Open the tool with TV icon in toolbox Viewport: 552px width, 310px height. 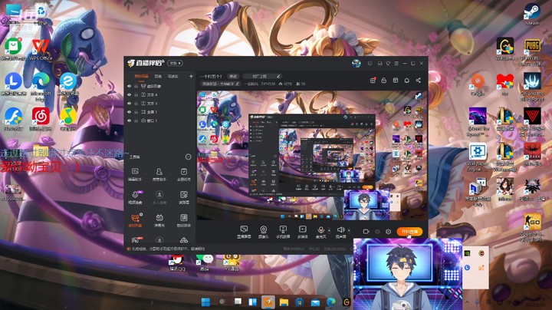159,220
